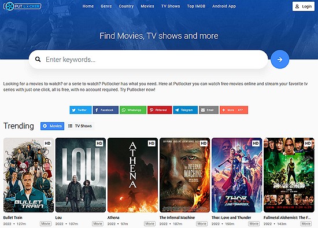The width and height of the screenshot is (318, 228).
Task: Open Thor: Love and Thunder poster
Action: point(237,175)
